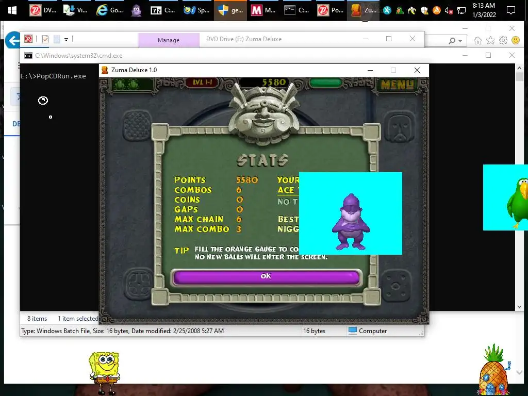Click the Explorer properties checkmark quick-access icon
Viewport: 528px width, 396px height.
pos(45,39)
